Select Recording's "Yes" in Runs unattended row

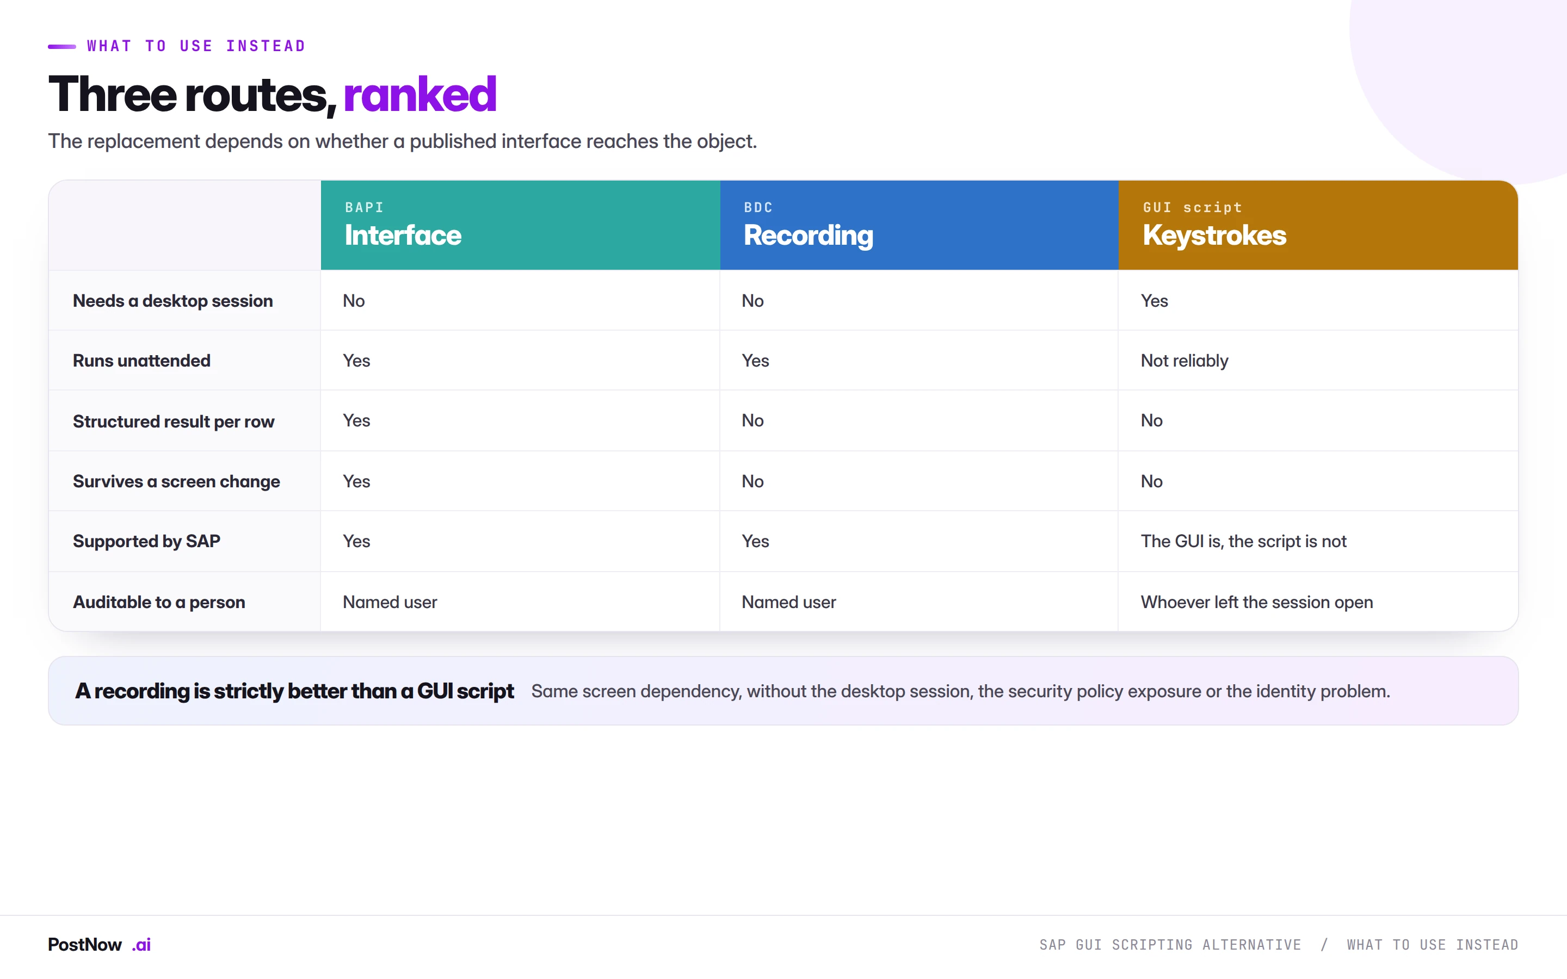[755, 361]
